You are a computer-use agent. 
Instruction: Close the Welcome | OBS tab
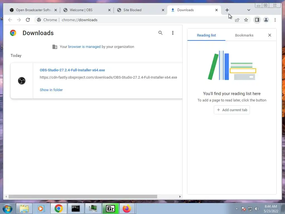point(109,10)
